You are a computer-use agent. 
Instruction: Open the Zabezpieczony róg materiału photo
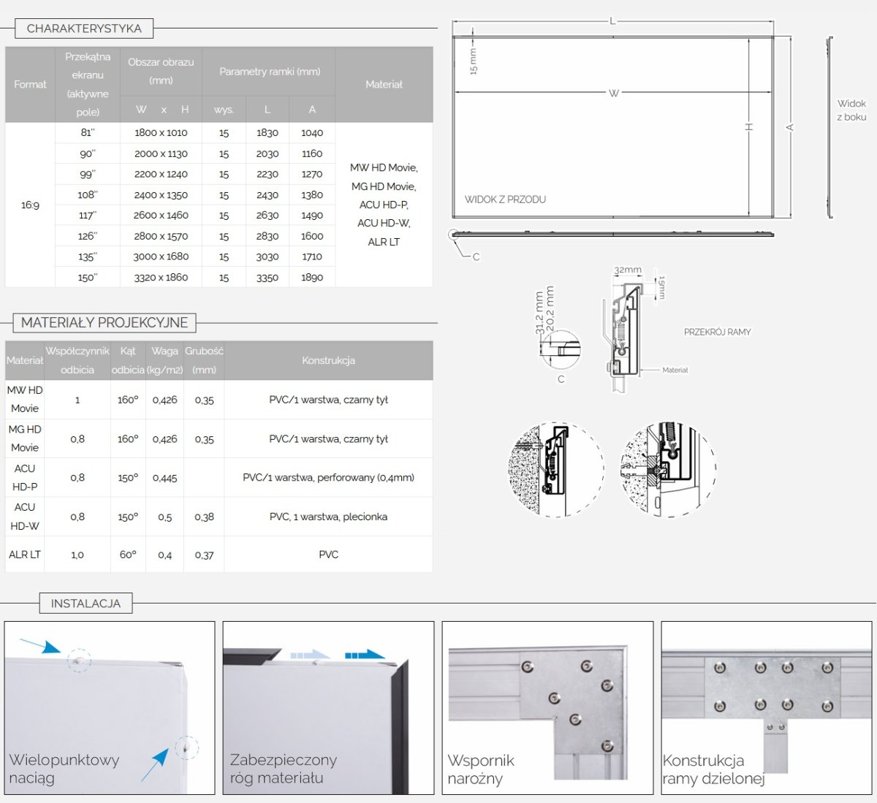click(328, 707)
